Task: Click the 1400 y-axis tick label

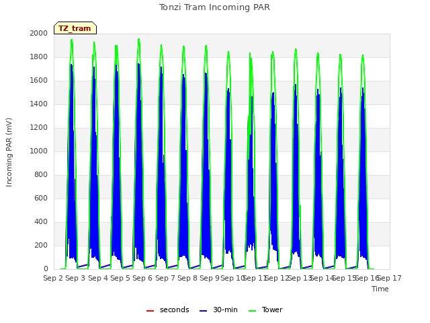Action: point(39,104)
